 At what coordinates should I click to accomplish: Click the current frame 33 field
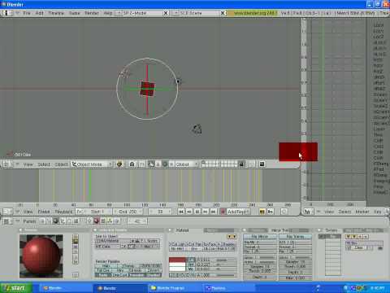coord(160,212)
